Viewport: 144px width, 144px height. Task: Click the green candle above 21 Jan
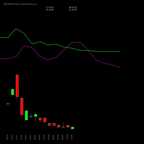[x=13, y=92]
